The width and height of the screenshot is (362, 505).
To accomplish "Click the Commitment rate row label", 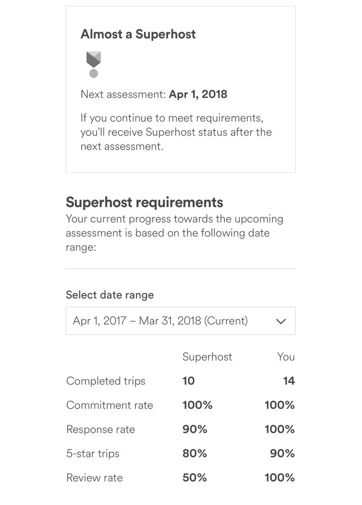I will pos(109,405).
